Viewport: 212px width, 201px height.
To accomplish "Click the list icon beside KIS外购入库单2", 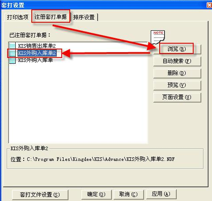I will pos(12,53).
